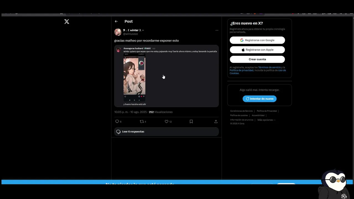Share the post via share icon

pyautogui.click(x=216, y=121)
